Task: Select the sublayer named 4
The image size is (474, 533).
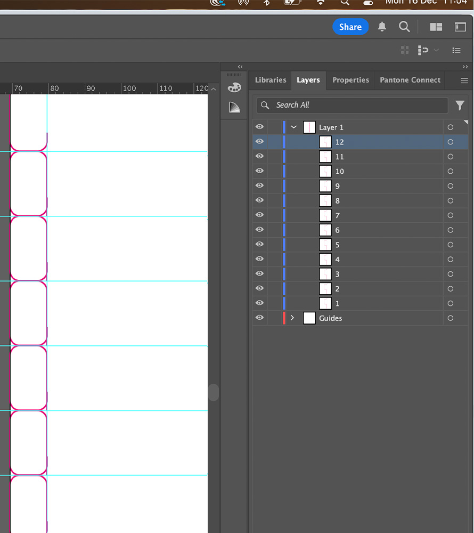Action: [x=337, y=260]
